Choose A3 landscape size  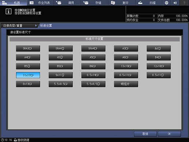coord(126,49)
